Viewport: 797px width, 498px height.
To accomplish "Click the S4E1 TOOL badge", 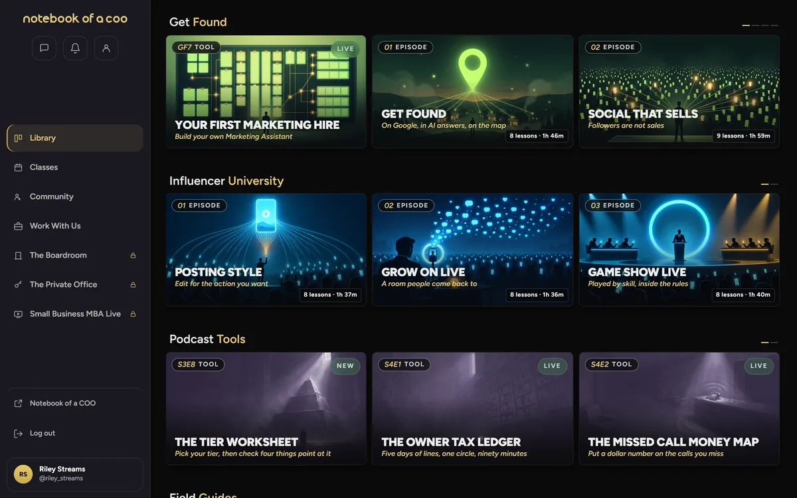I will (404, 364).
